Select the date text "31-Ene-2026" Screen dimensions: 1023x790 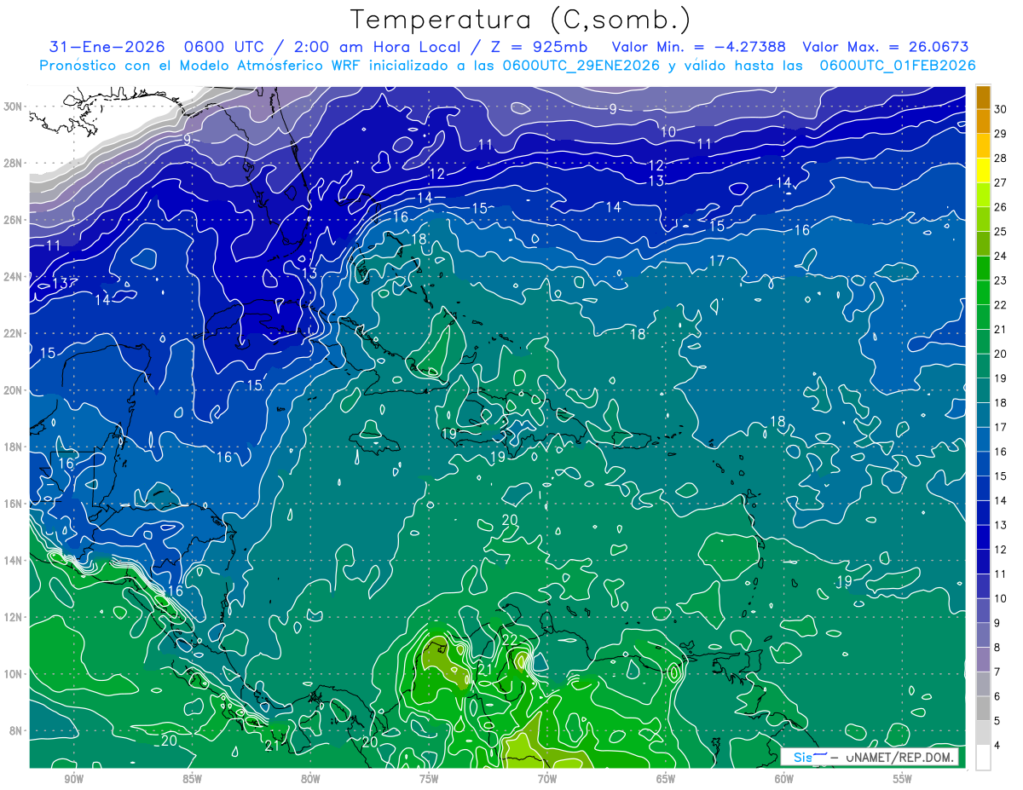point(107,47)
